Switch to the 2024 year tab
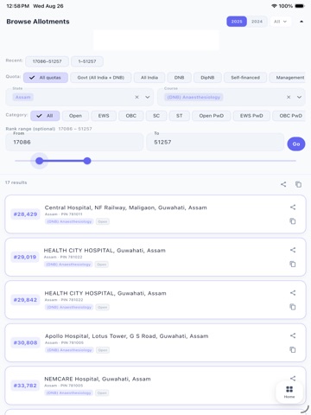The width and height of the screenshot is (311, 415). click(x=257, y=22)
